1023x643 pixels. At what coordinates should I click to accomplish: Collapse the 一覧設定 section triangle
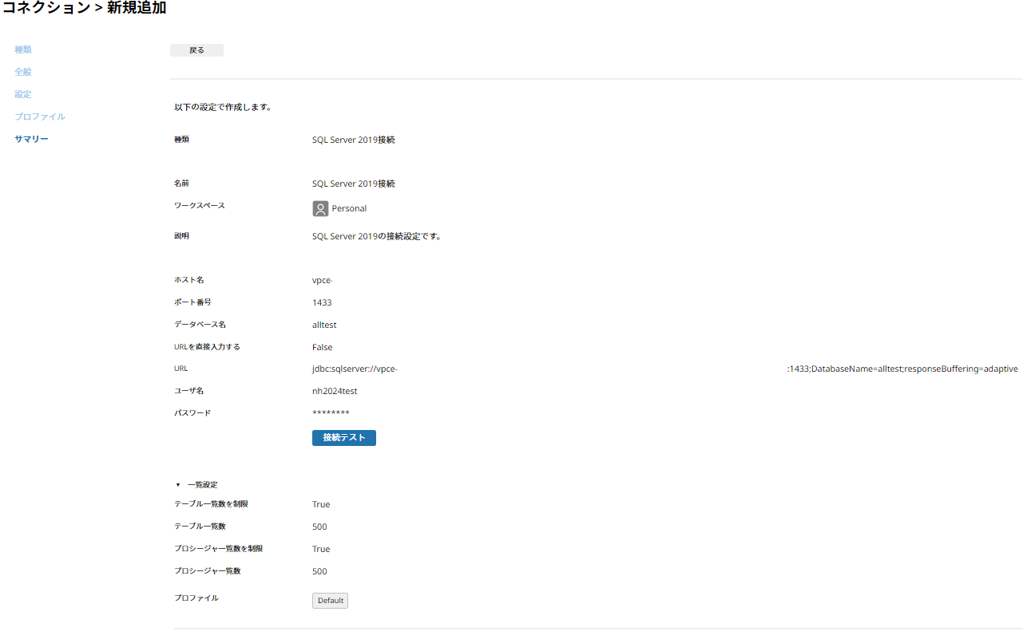point(178,485)
